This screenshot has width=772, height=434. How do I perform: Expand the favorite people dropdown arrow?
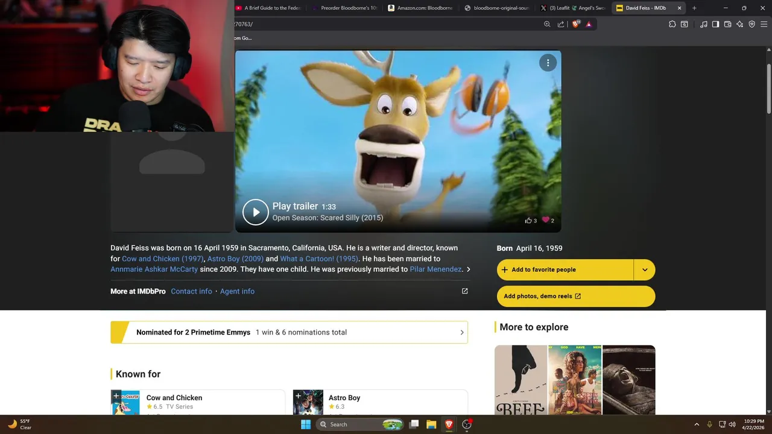click(645, 269)
